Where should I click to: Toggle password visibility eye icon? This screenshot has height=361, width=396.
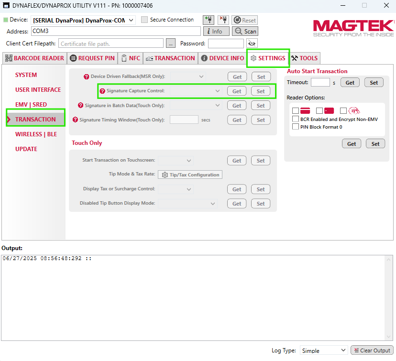pos(252,43)
